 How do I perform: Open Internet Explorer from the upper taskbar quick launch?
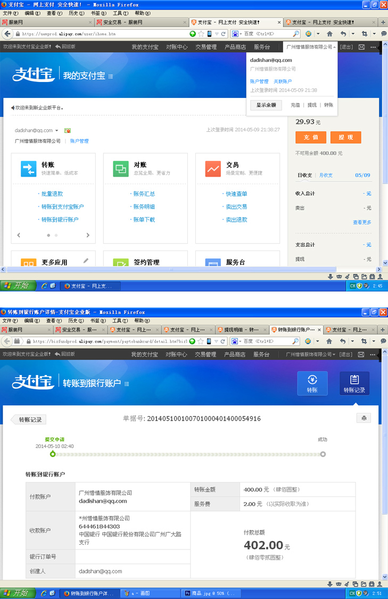point(44,286)
